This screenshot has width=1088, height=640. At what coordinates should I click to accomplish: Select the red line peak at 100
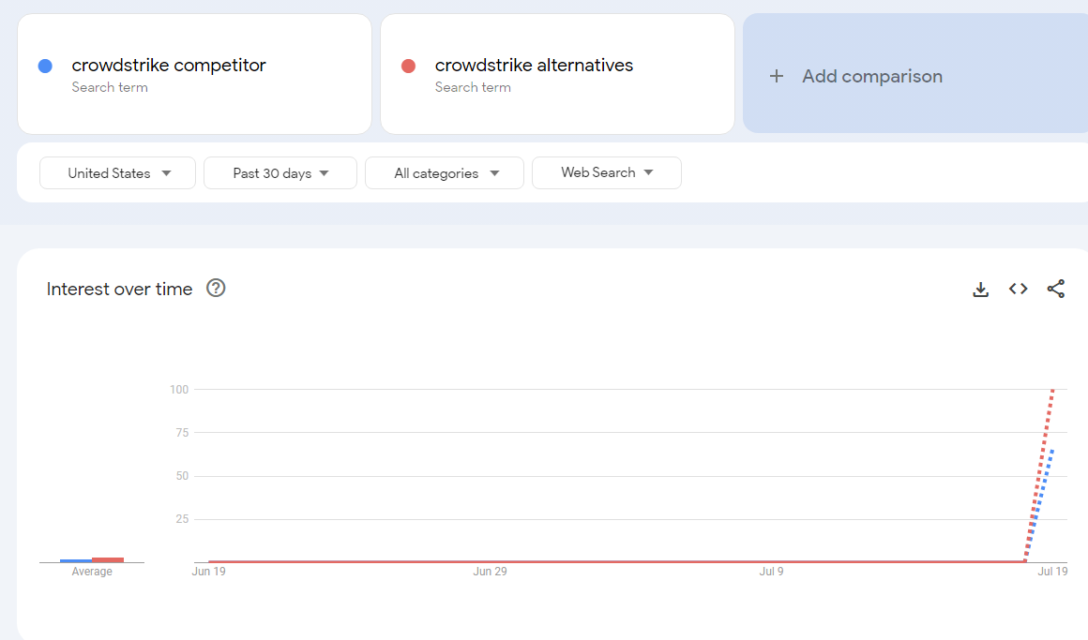tap(1052, 390)
